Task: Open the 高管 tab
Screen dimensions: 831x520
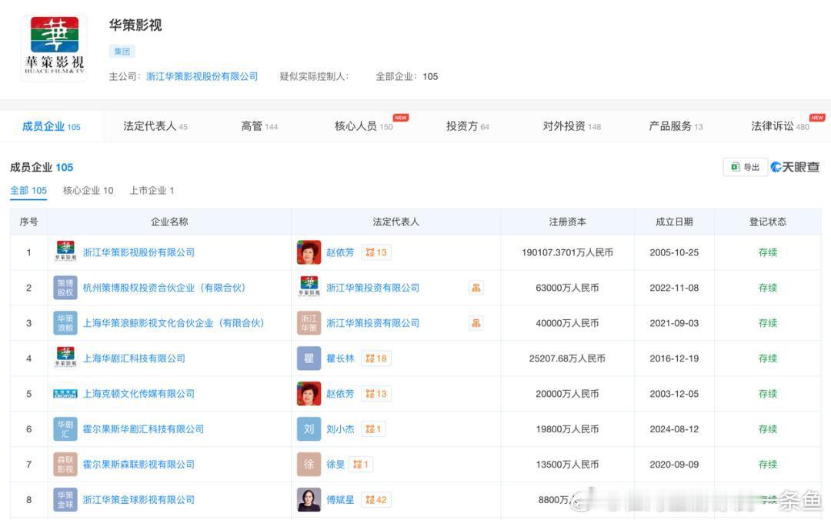Action: pyautogui.click(x=259, y=126)
